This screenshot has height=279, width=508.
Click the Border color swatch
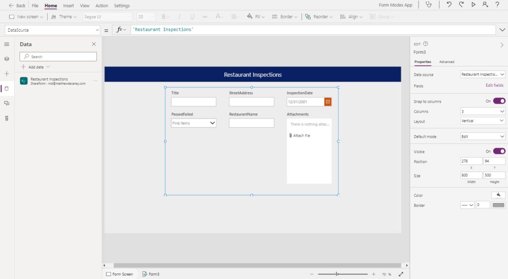click(498, 205)
